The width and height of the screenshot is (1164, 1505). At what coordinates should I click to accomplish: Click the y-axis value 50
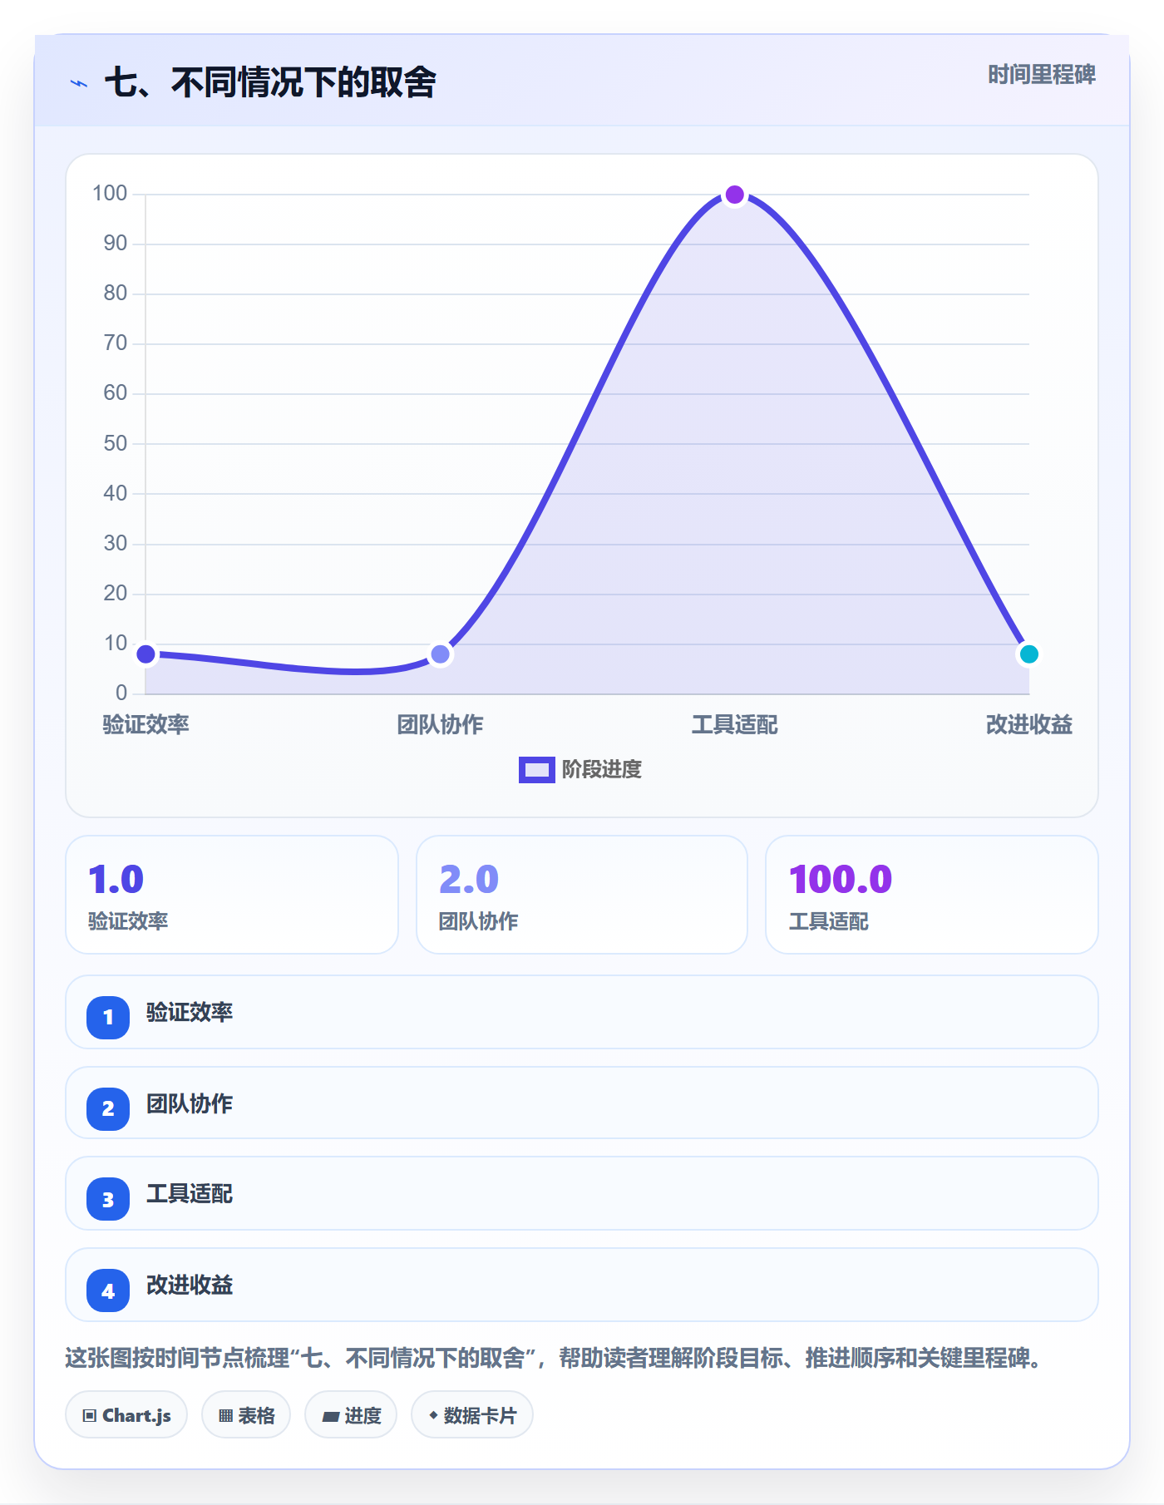(x=115, y=443)
